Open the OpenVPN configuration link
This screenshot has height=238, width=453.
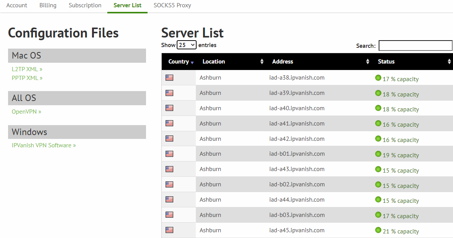pos(26,112)
